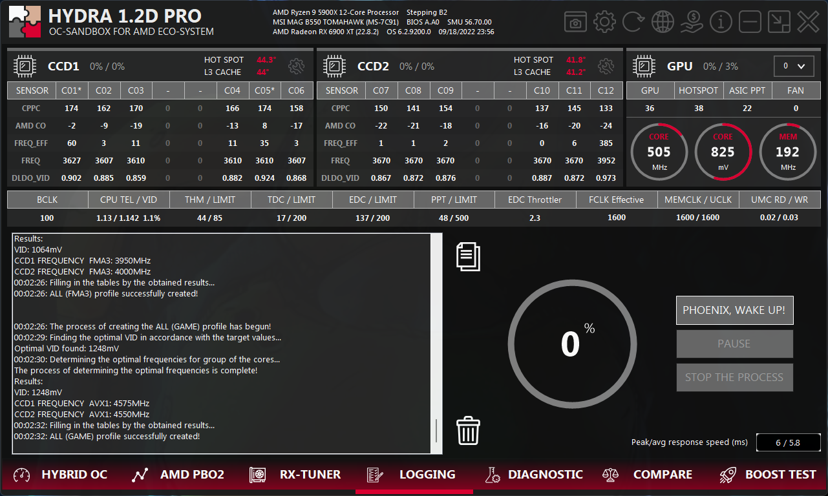This screenshot has height=496, width=828.
Task: Take a screenshot with the camera icon
Action: pos(575,23)
